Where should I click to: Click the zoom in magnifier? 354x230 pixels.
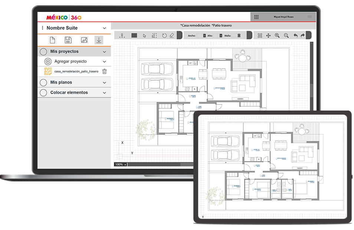click(x=277, y=36)
